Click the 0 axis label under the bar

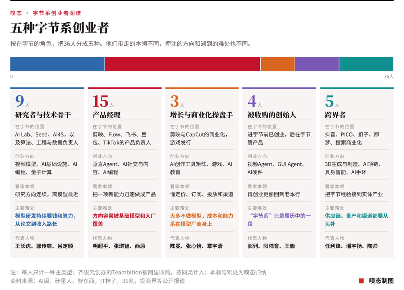[x=11, y=76]
